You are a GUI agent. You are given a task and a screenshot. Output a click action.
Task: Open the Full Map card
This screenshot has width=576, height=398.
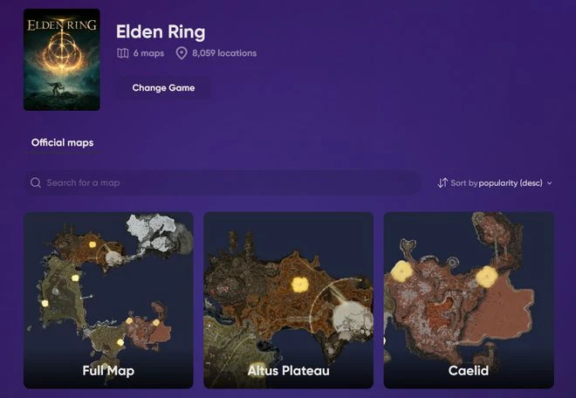coord(108,300)
